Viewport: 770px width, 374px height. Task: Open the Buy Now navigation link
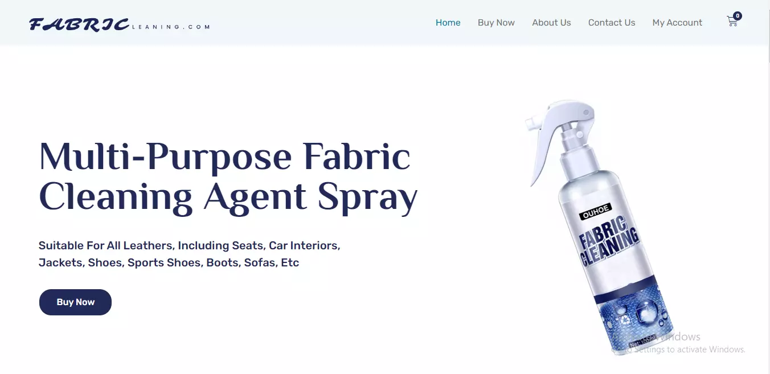[496, 22]
